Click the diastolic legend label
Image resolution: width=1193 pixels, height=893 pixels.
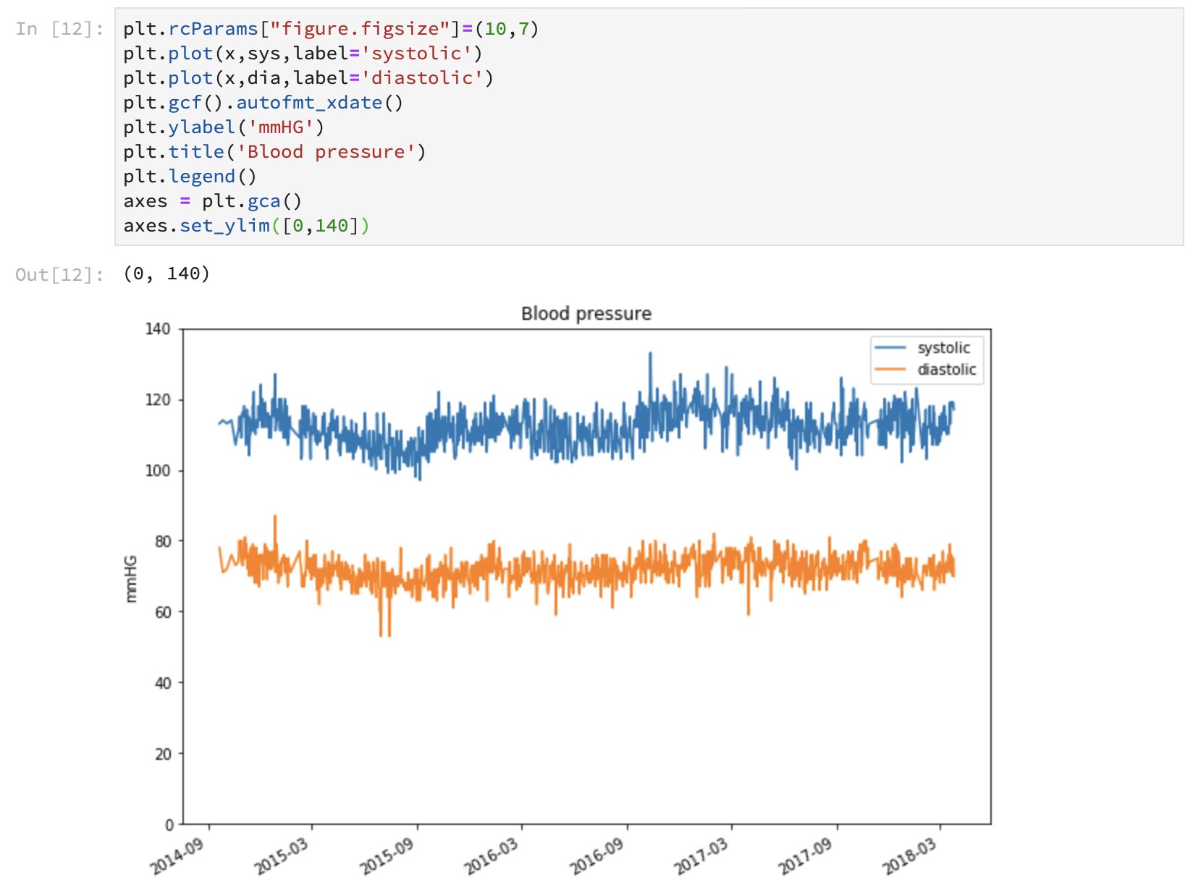tap(947, 370)
